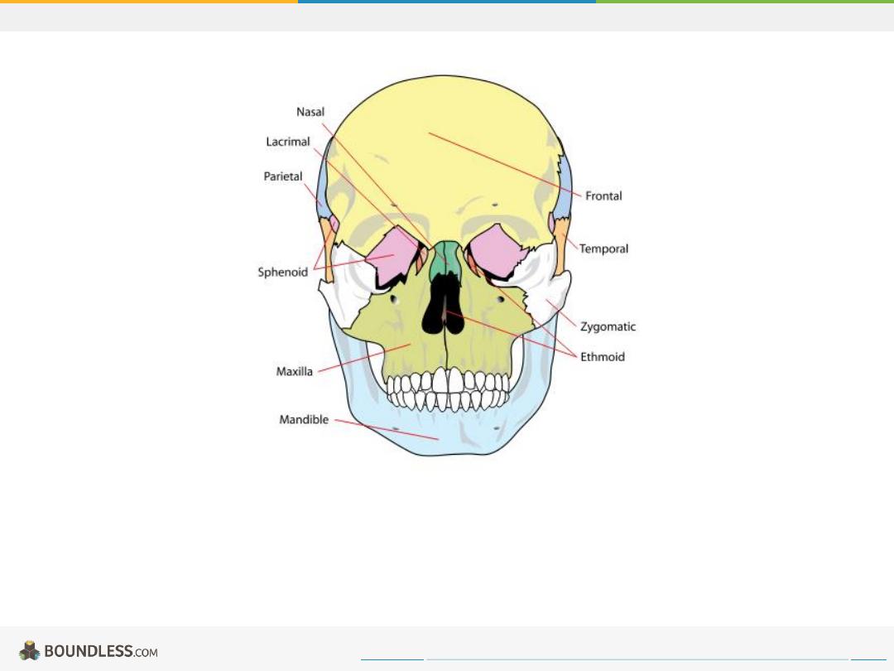Click the Temporal label text
The height and width of the screenshot is (671, 894).
point(603,249)
